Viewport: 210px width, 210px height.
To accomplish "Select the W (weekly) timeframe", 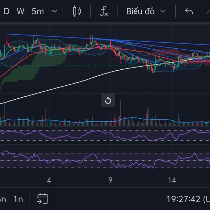I will pos(21,11).
